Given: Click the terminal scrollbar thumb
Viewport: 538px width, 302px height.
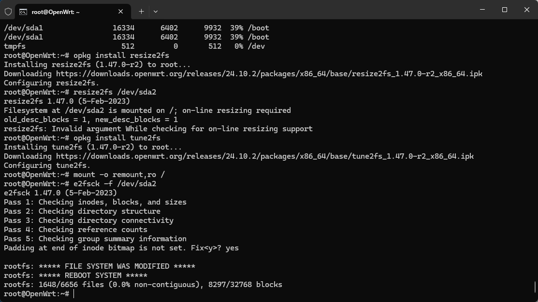Looking at the screenshot, I should coord(535,287).
